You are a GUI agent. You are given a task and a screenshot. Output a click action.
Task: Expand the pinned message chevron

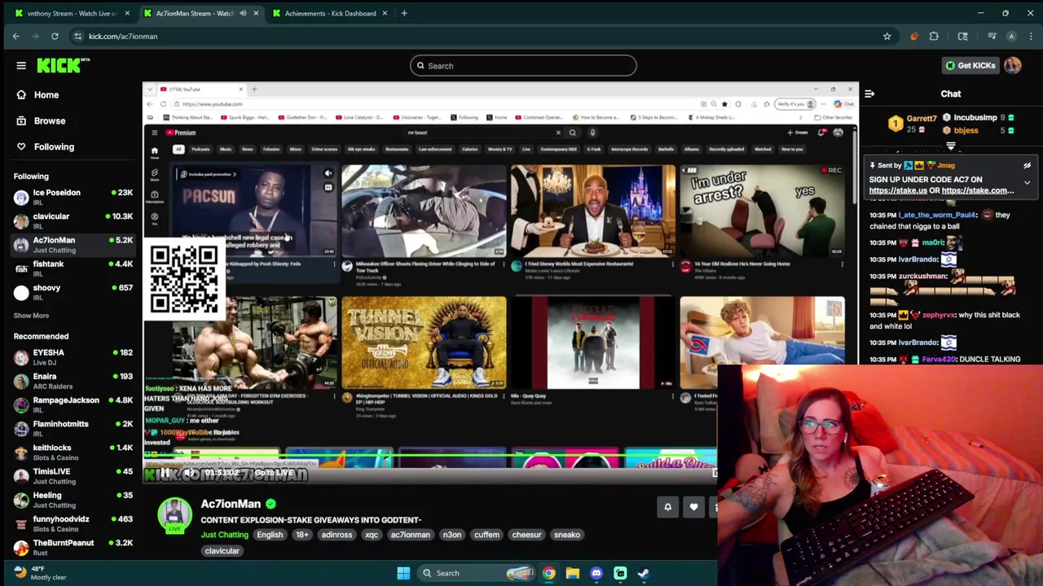click(x=1027, y=183)
